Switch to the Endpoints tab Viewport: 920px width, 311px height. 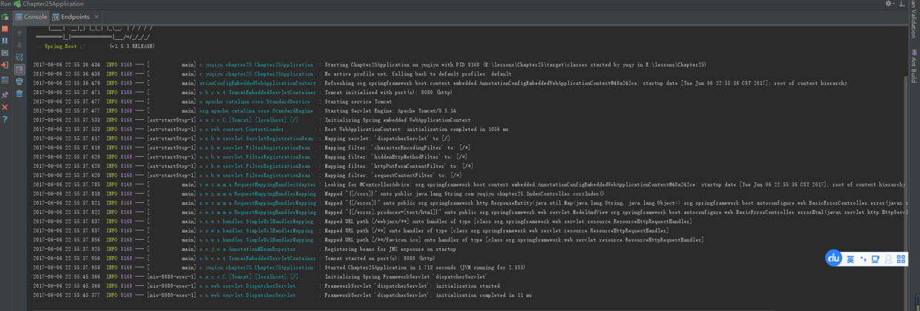(69, 16)
